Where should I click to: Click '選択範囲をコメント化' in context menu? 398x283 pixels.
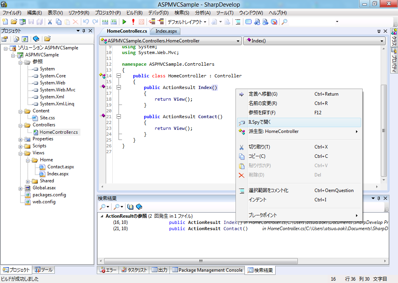299,190
